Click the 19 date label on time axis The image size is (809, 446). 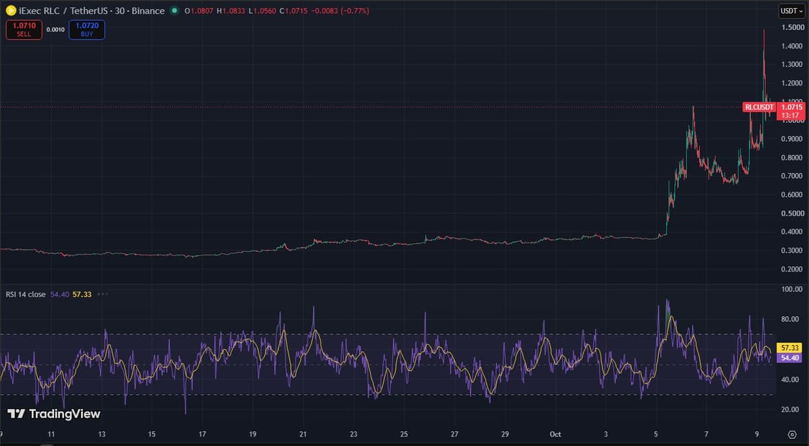pyautogui.click(x=253, y=434)
